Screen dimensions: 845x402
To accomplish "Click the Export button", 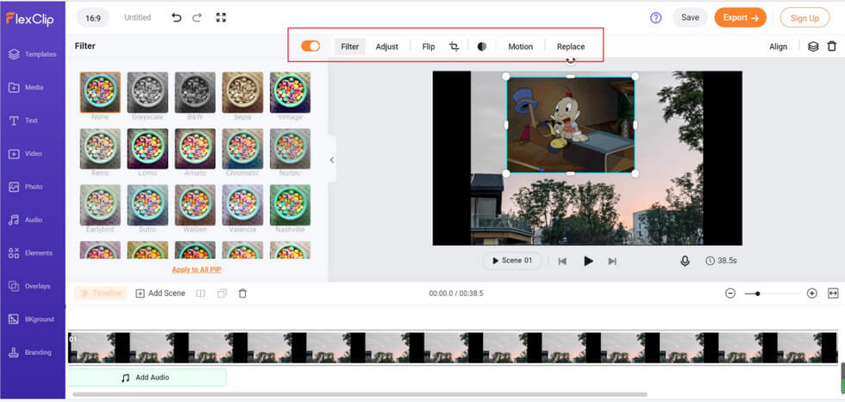I will [x=741, y=18].
